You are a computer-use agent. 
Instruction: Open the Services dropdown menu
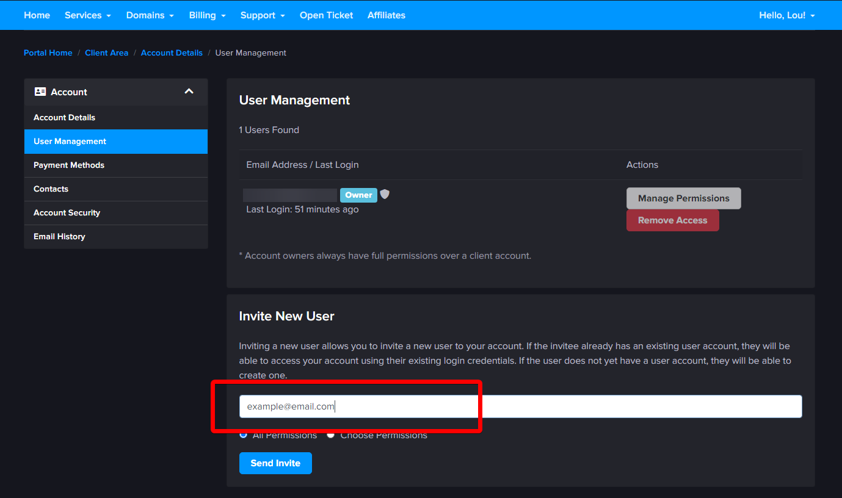[x=88, y=15]
